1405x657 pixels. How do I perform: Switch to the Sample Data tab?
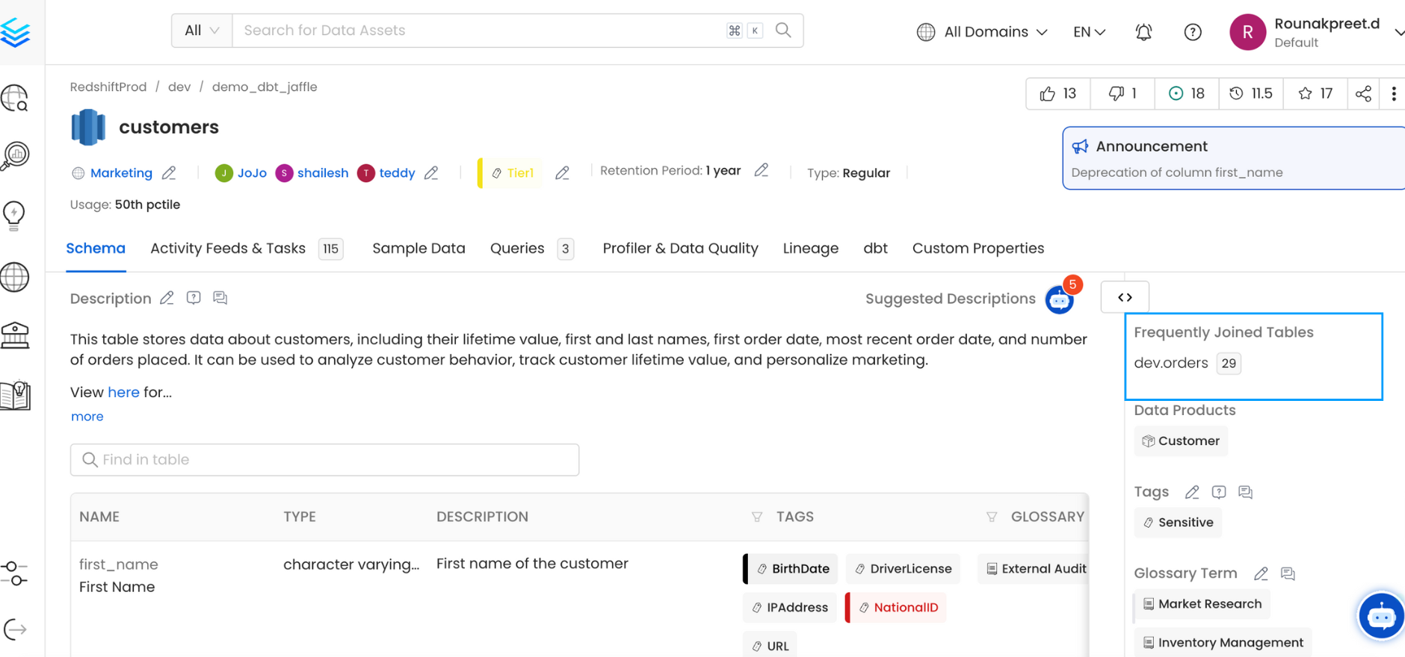click(419, 249)
